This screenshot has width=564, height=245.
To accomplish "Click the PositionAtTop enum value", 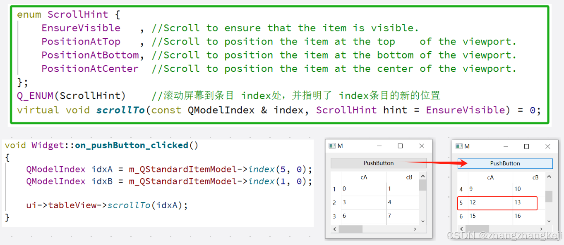I will (x=81, y=42).
